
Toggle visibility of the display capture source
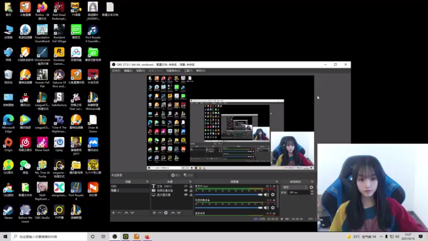186,195
